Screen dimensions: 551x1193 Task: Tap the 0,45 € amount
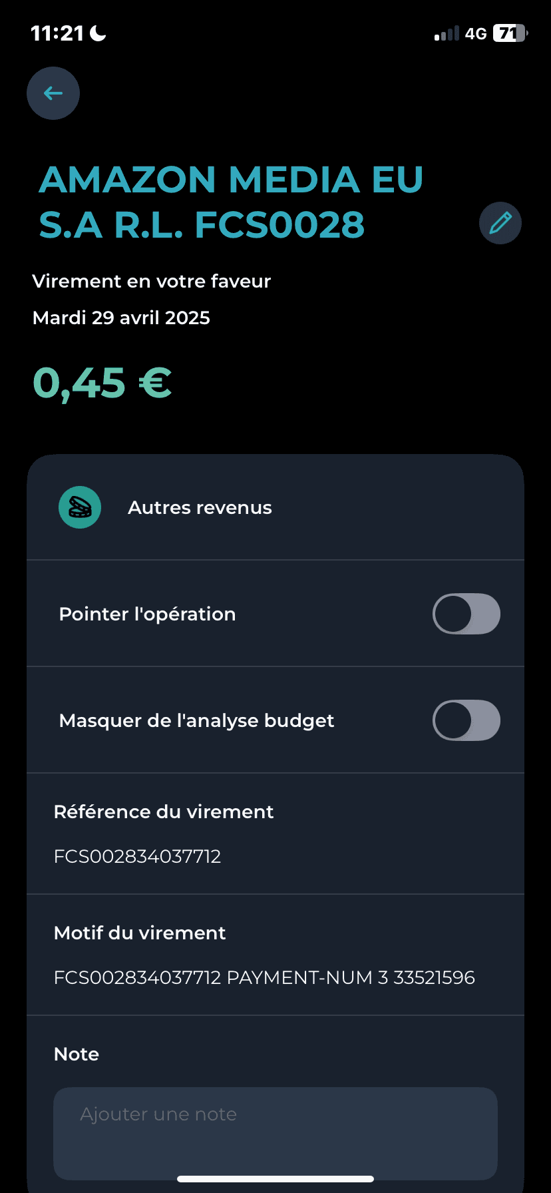coord(102,383)
